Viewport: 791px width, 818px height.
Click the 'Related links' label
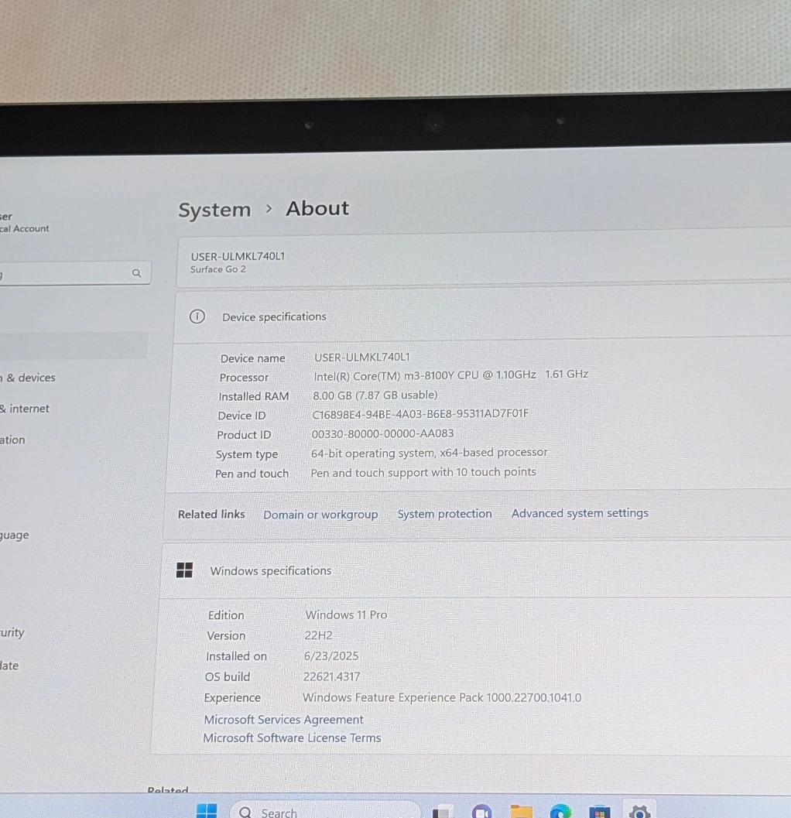(x=211, y=515)
